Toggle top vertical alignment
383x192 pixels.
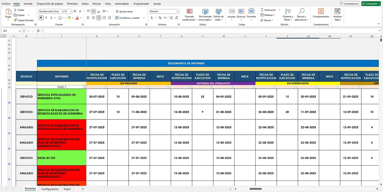tap(88, 11)
